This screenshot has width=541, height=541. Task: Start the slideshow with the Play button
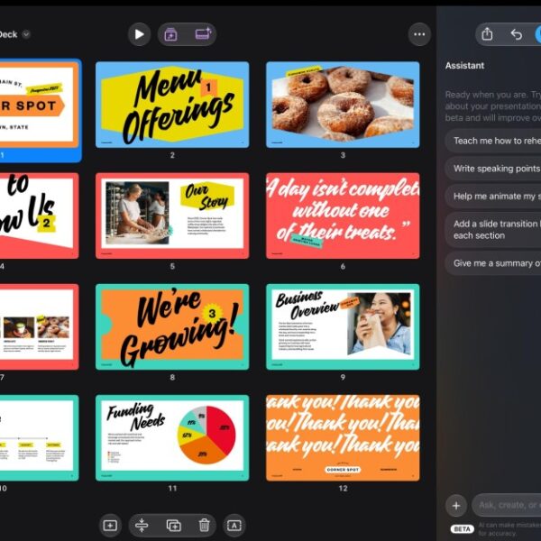[x=139, y=34]
